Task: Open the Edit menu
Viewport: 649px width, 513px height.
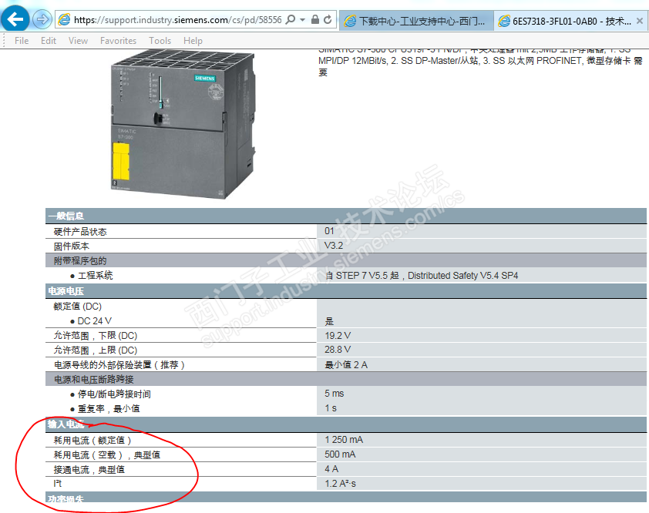Action: click(x=49, y=41)
